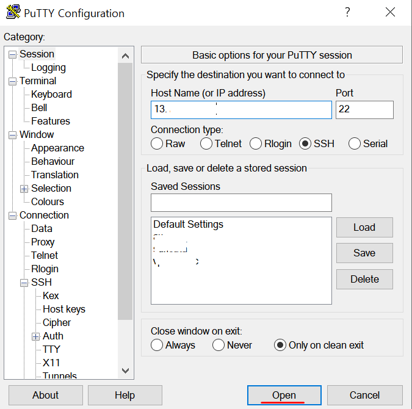Open the Window category
This screenshot has height=409, width=412.
click(x=37, y=134)
